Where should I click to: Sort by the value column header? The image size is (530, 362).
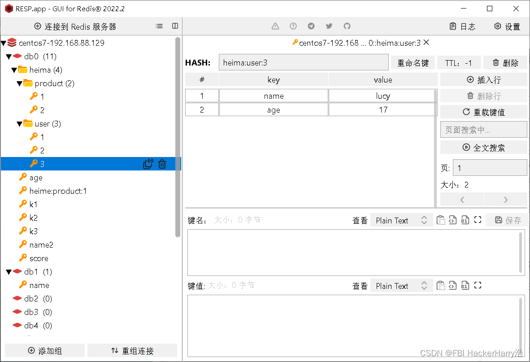(x=382, y=80)
